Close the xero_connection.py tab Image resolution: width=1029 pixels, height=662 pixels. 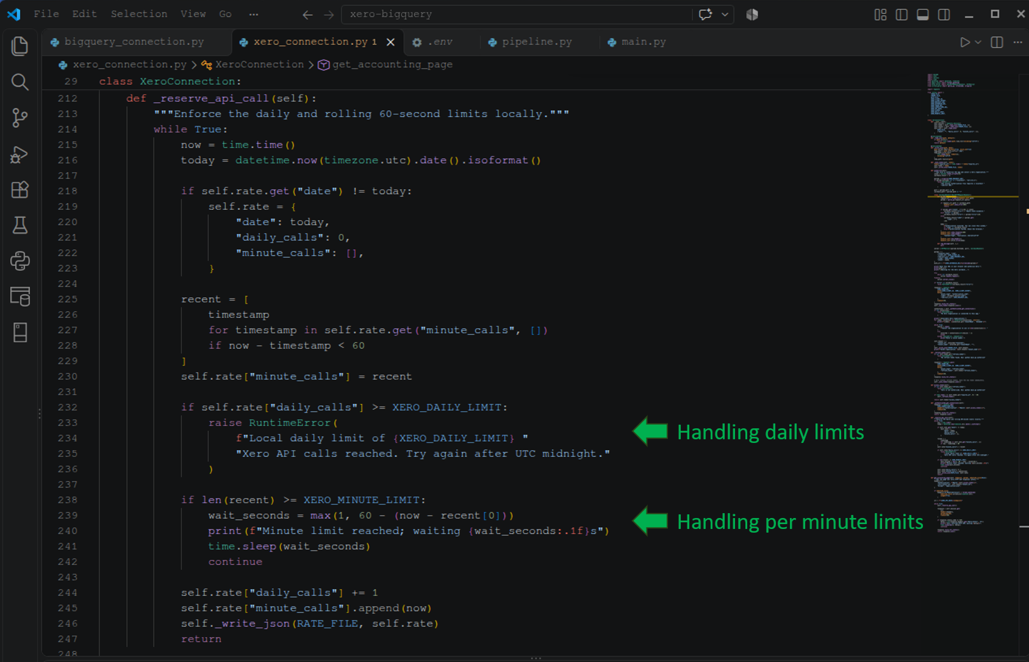pyautogui.click(x=391, y=42)
